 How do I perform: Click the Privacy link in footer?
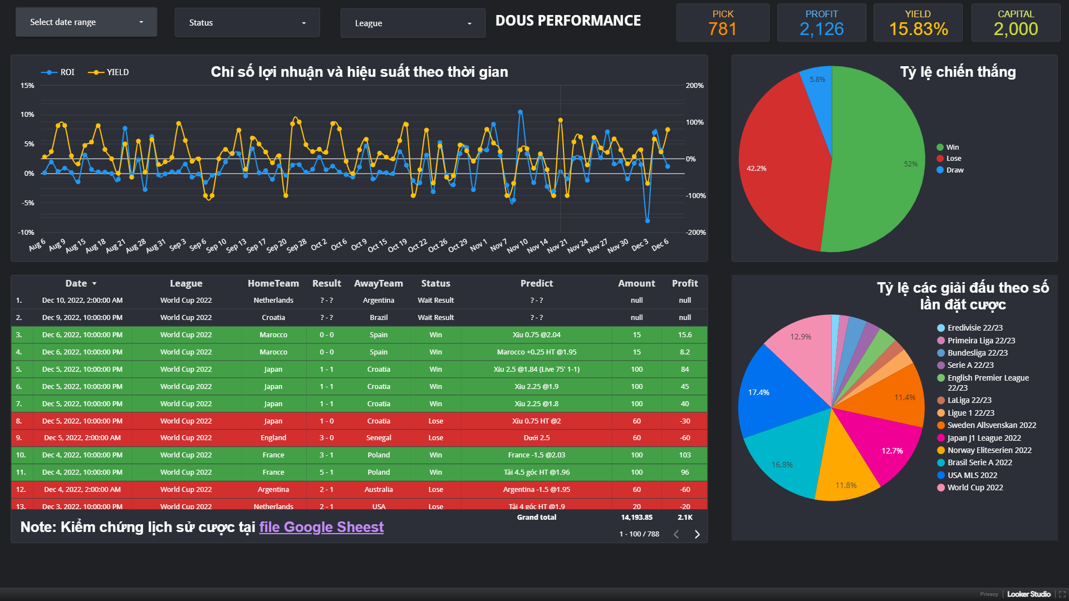coord(989,594)
